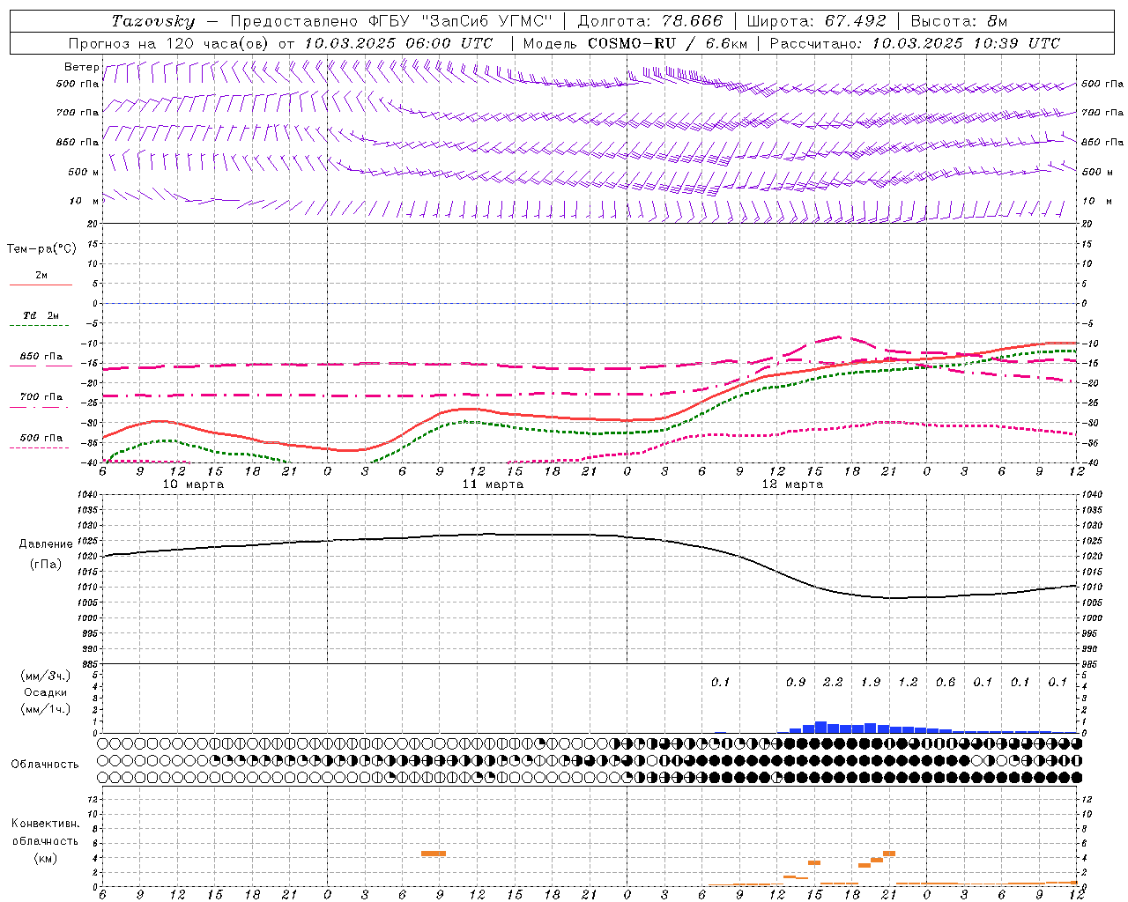Click the "500 м" wind level label on the left
Viewport: 1128px width, 902px height.
84,172
